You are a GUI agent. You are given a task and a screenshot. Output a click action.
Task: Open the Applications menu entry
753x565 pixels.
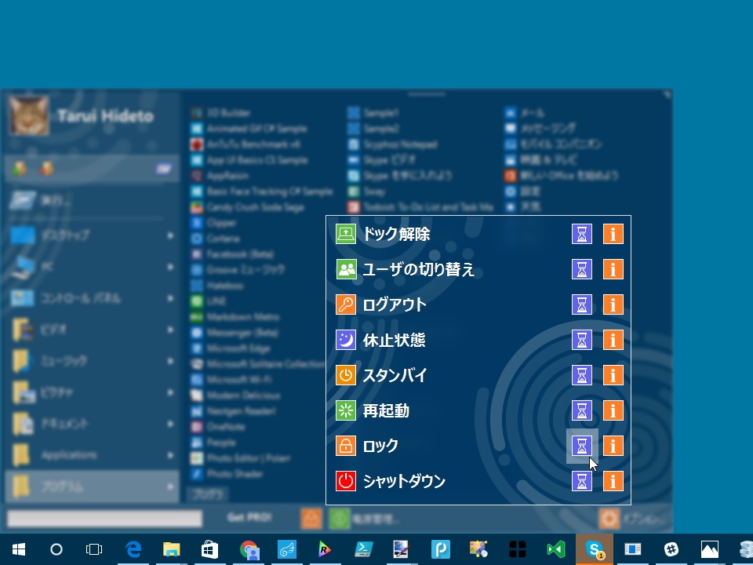[x=78, y=456]
